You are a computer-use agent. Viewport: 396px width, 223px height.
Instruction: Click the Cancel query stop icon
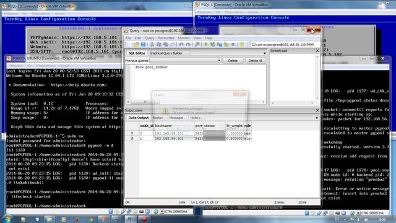(x=233, y=45)
